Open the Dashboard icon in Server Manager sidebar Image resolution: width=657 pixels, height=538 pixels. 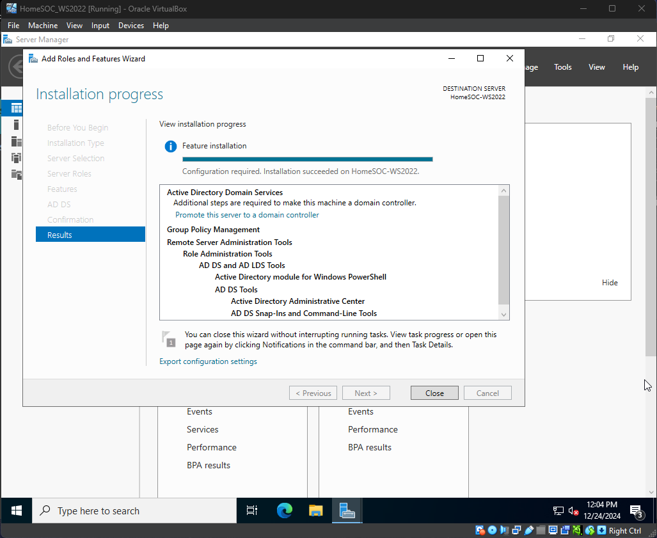[16, 108]
